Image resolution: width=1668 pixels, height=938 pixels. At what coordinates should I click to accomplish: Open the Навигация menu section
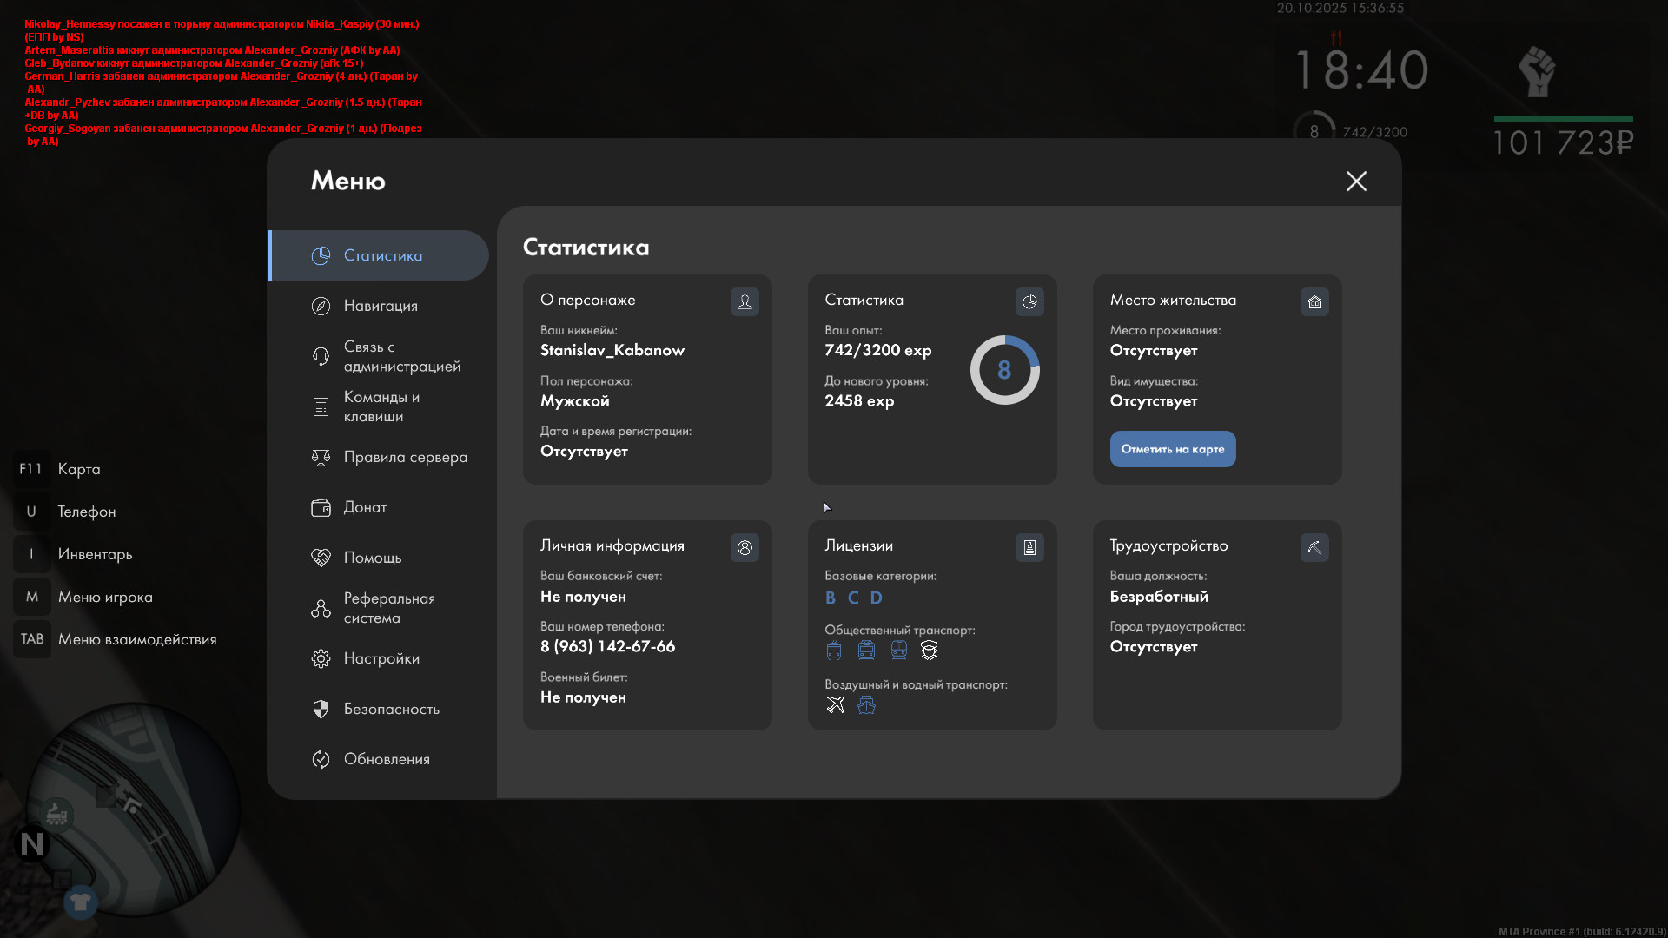pyautogui.click(x=381, y=306)
